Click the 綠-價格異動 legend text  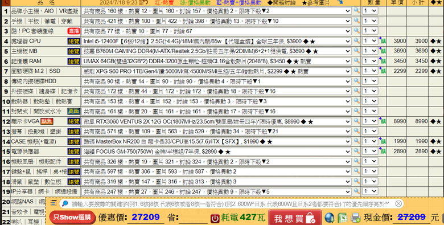195,3
